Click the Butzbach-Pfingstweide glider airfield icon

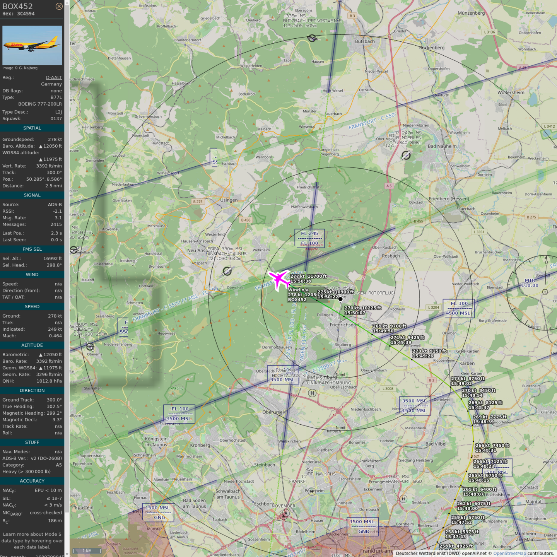coord(312,38)
